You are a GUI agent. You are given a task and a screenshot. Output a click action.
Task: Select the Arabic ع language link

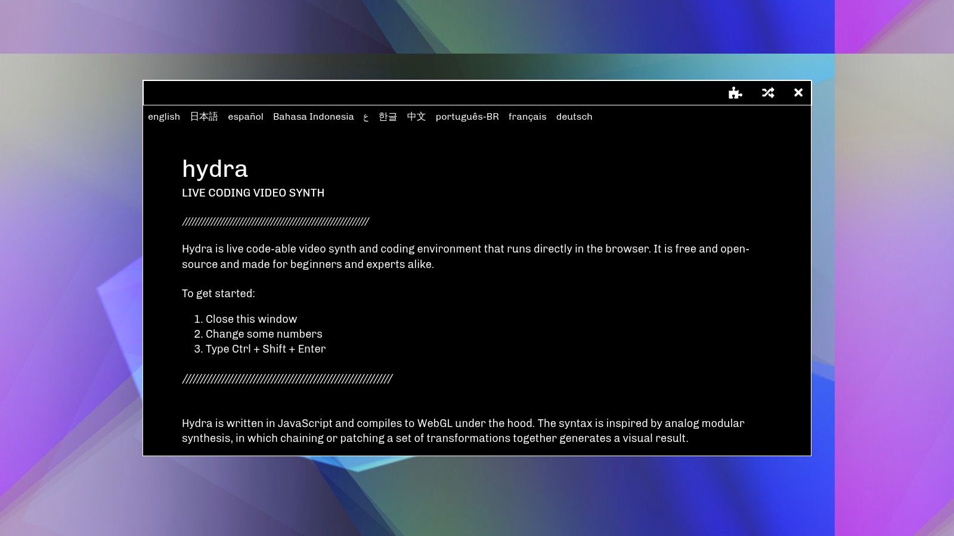point(366,117)
